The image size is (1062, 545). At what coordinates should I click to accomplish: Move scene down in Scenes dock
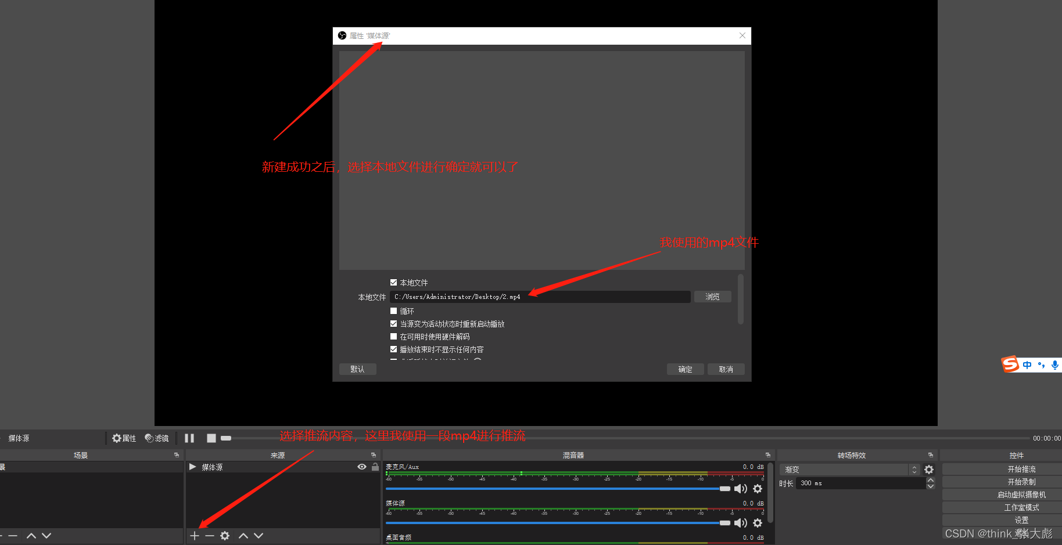point(46,536)
